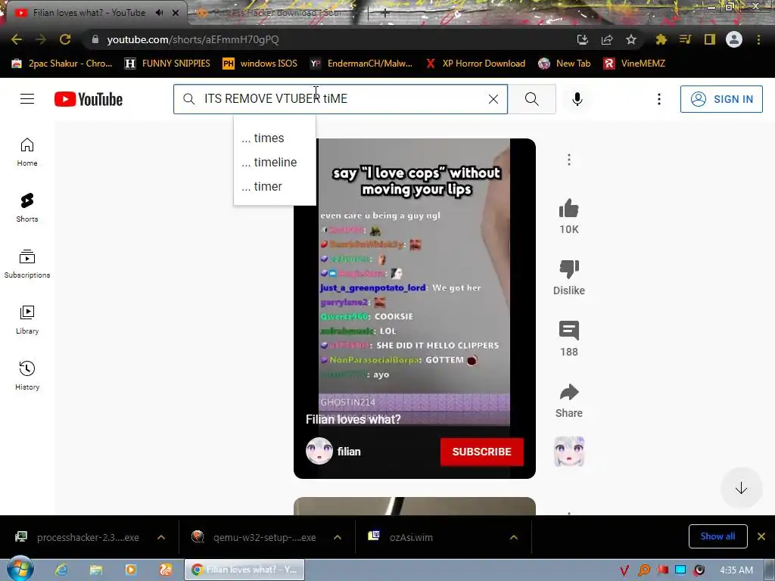The width and height of the screenshot is (775, 581).
Task: Open a new browser tab
Action: [x=385, y=14]
